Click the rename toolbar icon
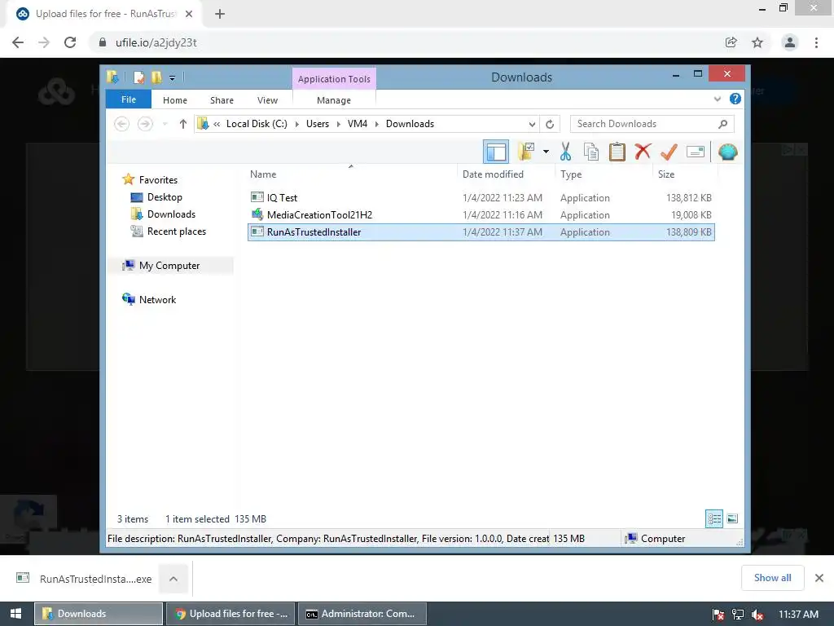Image resolution: width=834 pixels, height=626 pixels. point(696,152)
